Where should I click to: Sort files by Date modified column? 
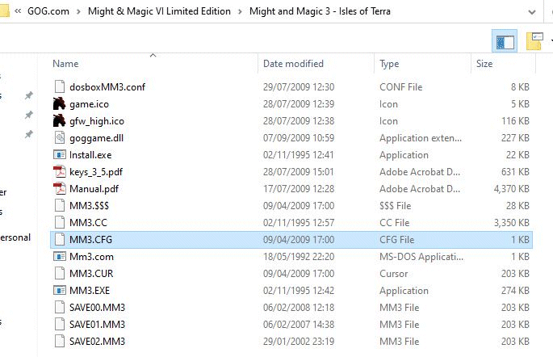293,64
